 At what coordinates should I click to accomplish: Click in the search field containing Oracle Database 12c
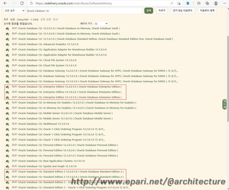pos(84,11)
